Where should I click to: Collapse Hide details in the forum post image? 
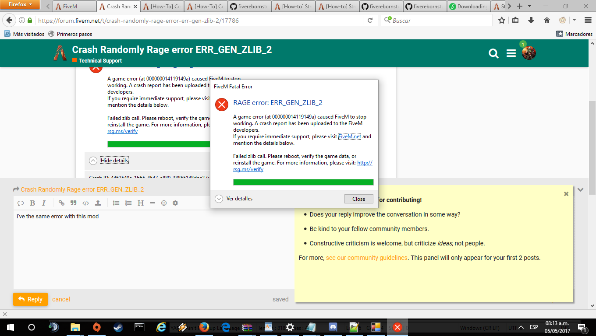coord(109,161)
